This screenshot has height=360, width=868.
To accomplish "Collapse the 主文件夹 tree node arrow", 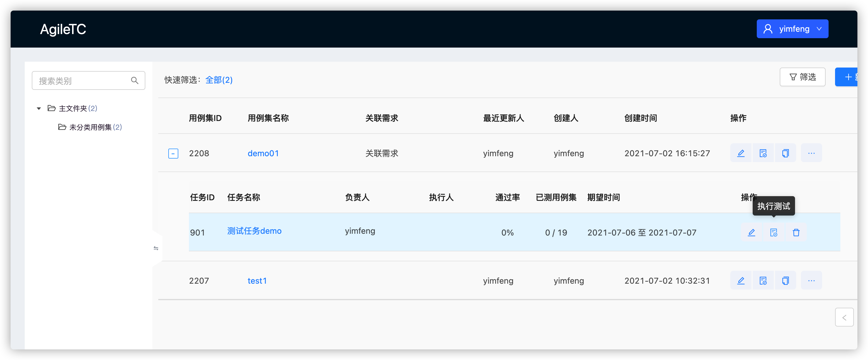I will 39,109.
